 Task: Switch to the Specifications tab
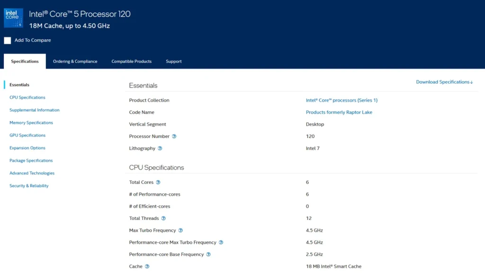[x=25, y=61]
